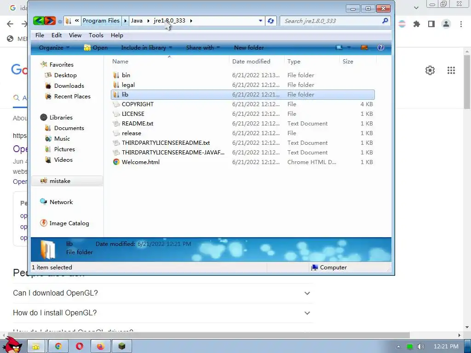471x353 pixels.
Task: Open the View menu
Action: (75, 35)
